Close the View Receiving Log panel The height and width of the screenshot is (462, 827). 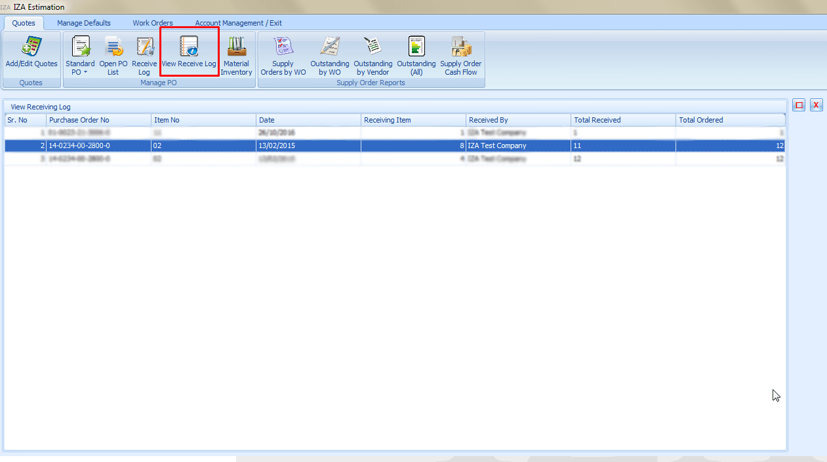(816, 105)
